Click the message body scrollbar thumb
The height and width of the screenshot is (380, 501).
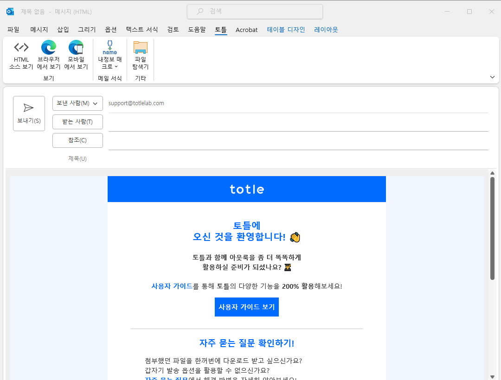(492, 228)
